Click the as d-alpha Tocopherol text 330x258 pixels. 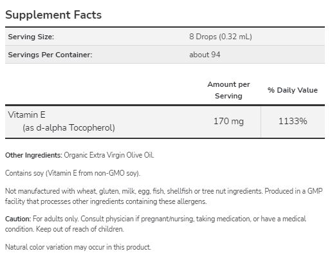[x=69, y=127]
